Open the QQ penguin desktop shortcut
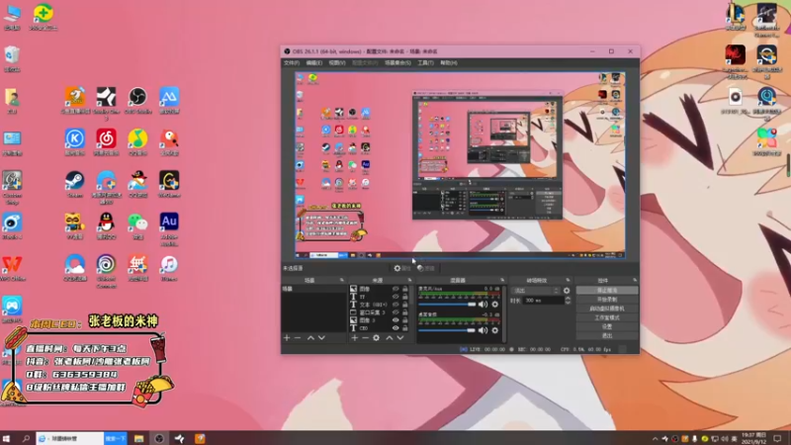 pos(106,225)
